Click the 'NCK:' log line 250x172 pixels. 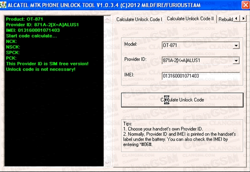(x=11, y=41)
